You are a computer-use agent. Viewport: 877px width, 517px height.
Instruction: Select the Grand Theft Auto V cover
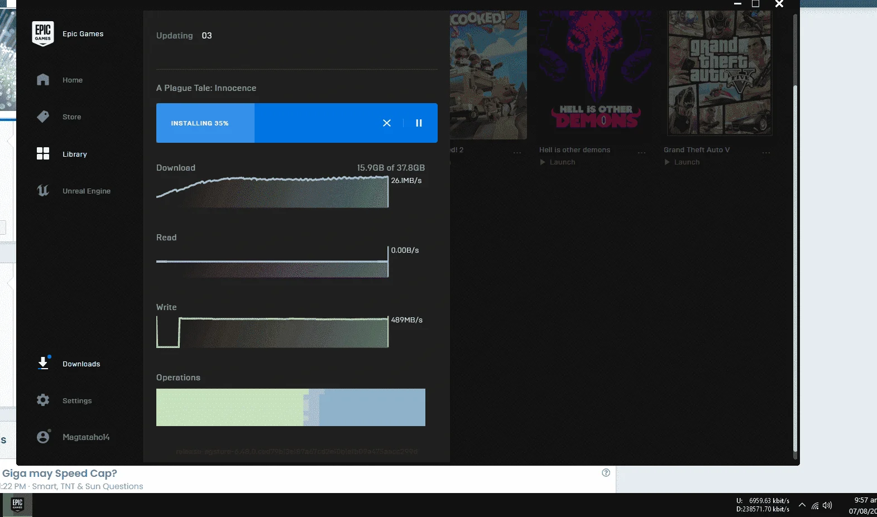(720, 73)
